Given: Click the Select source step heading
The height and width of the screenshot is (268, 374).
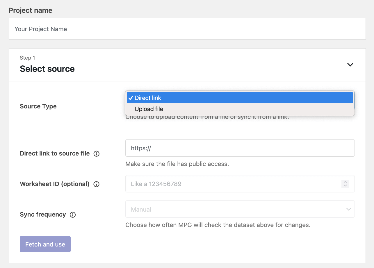Looking at the screenshot, I should point(47,69).
